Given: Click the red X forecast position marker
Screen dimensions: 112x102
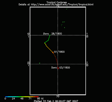Looking at the screenshot, I should click(x=58, y=68).
